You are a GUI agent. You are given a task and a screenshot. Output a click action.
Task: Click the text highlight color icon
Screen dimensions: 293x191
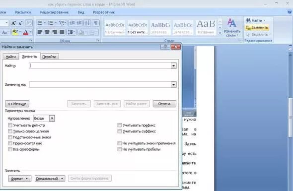(15, 32)
